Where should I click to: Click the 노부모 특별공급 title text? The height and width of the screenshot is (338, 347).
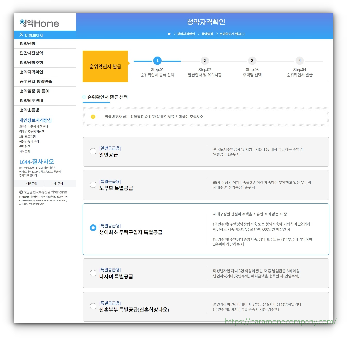click(x=116, y=188)
